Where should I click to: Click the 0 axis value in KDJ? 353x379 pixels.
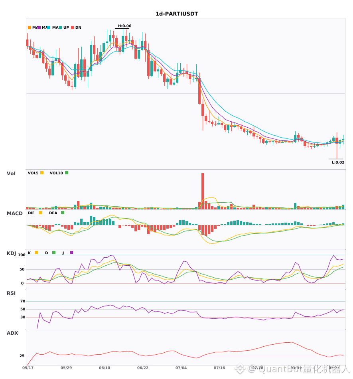point(22,283)
